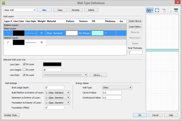Viewport: 182px width, 121px height.
Task: Click the cyan glass layer in the wall preview
Action: coord(162,50)
